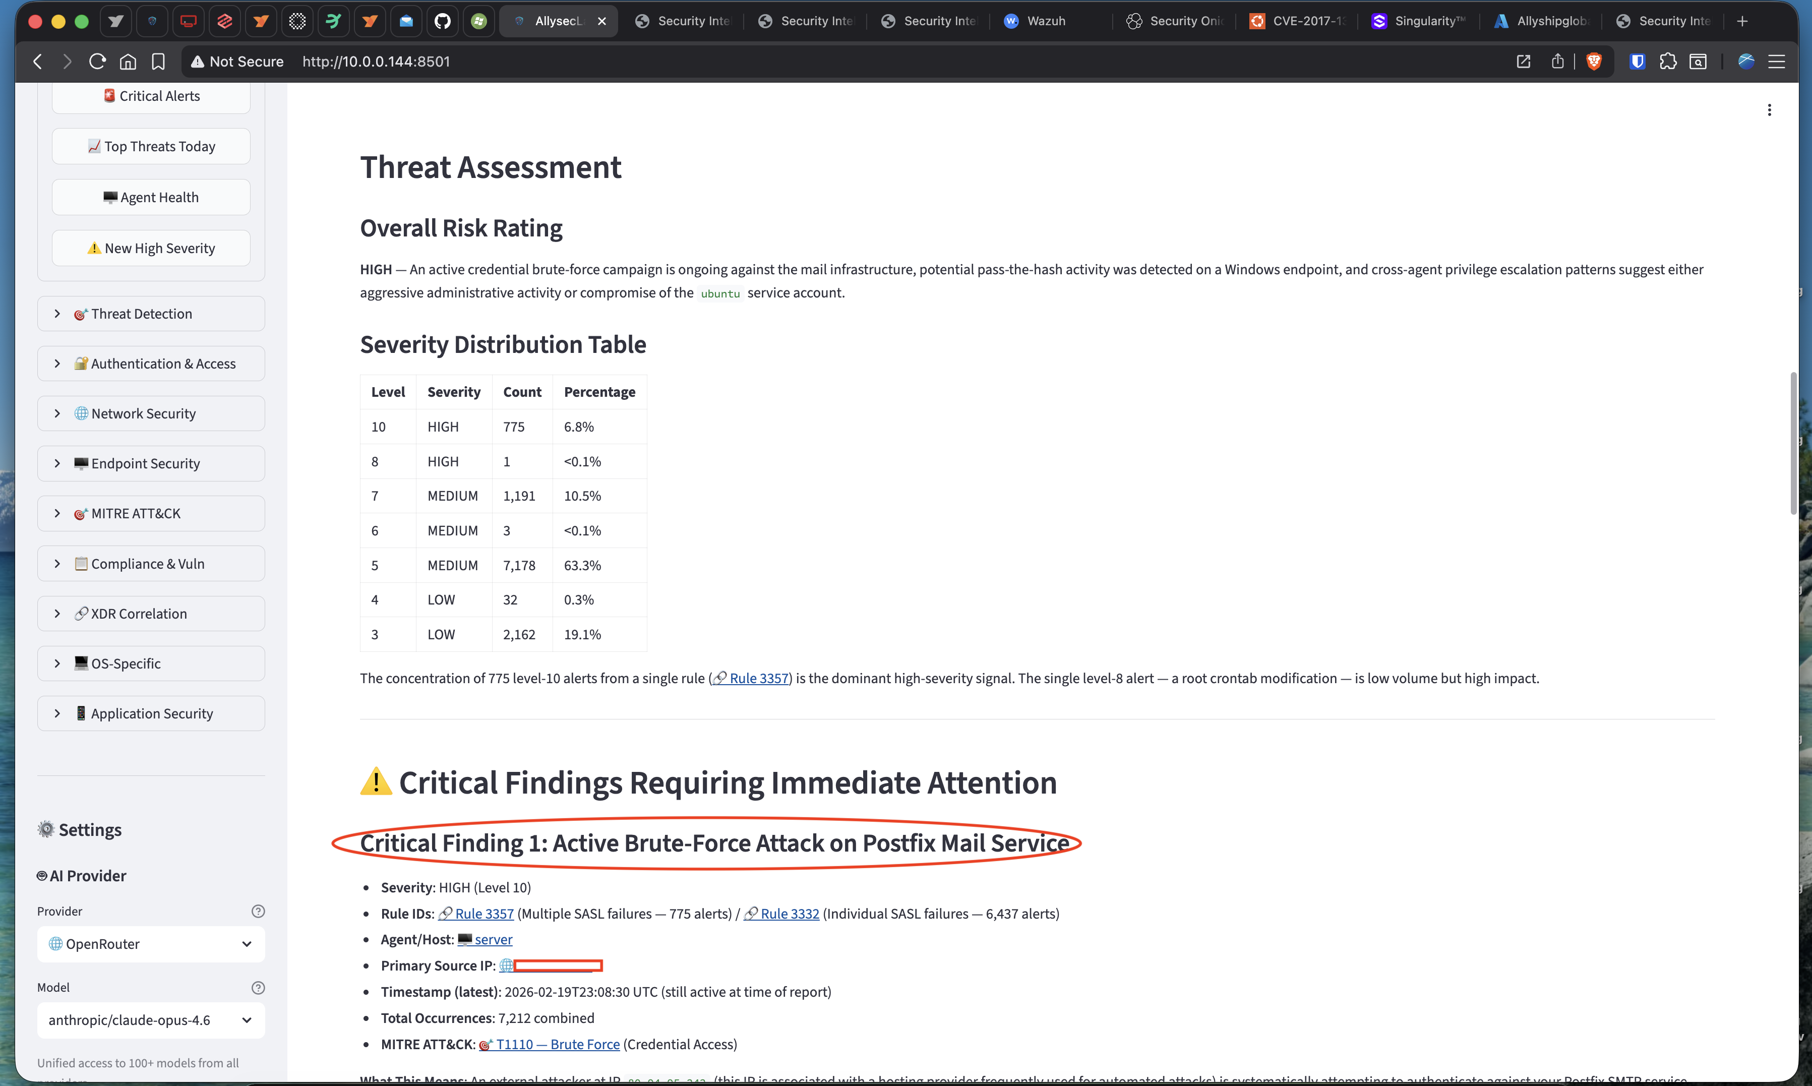Open the Bitwarden extension icon

[1638, 62]
